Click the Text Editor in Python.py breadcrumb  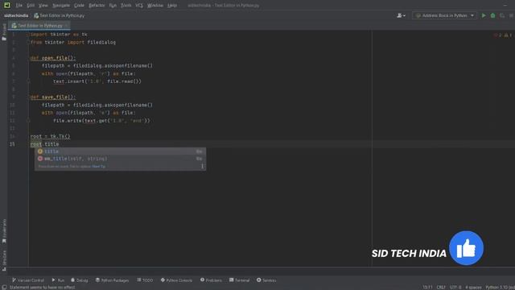[59, 15]
